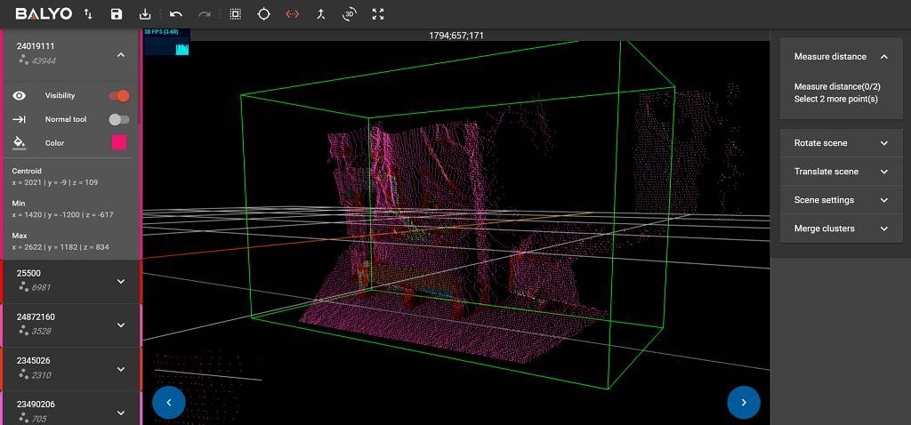The image size is (911, 425).
Task: Expand the 24872160 cluster entry
Action: [x=121, y=325]
